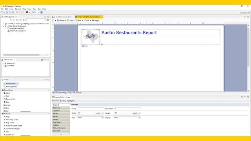Viewport: 251px width, 141px height.
Task: Open the Width units dropdown
Action: [x=102, y=113]
